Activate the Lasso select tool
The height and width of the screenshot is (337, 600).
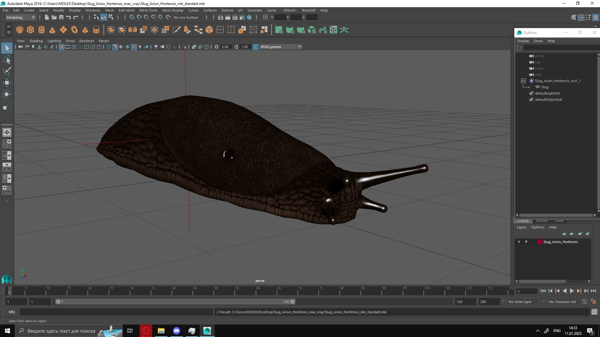7,60
